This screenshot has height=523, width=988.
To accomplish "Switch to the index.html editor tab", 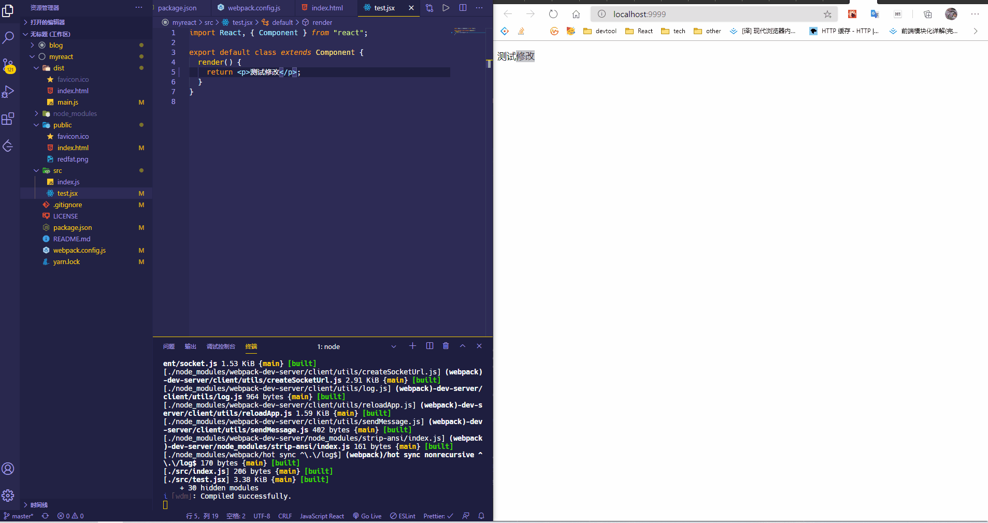I will click(326, 8).
